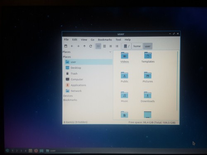The image size is (207, 155).
Task: Switch to workspace 1 on taskbar
Action: (12, 151)
